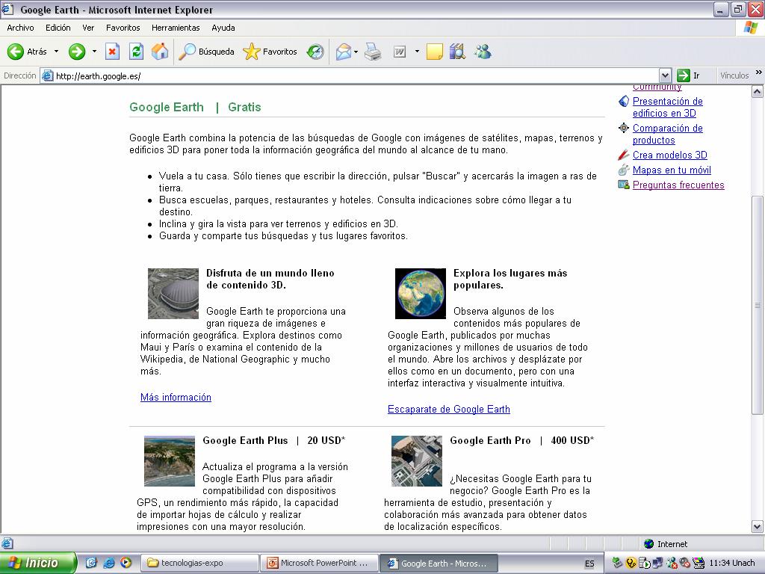Open the address bar dropdown list

coord(665,75)
